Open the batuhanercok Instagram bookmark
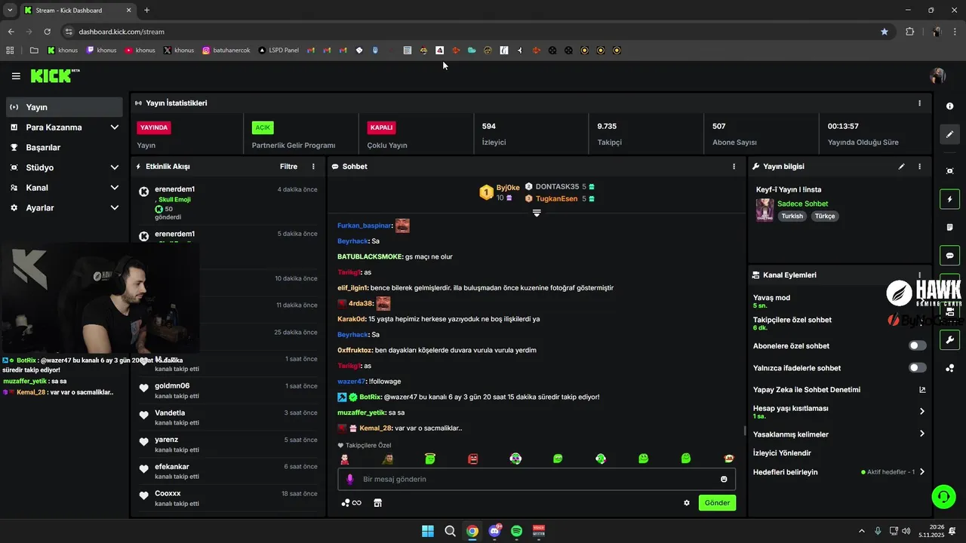Image resolution: width=966 pixels, height=543 pixels. [x=226, y=51]
